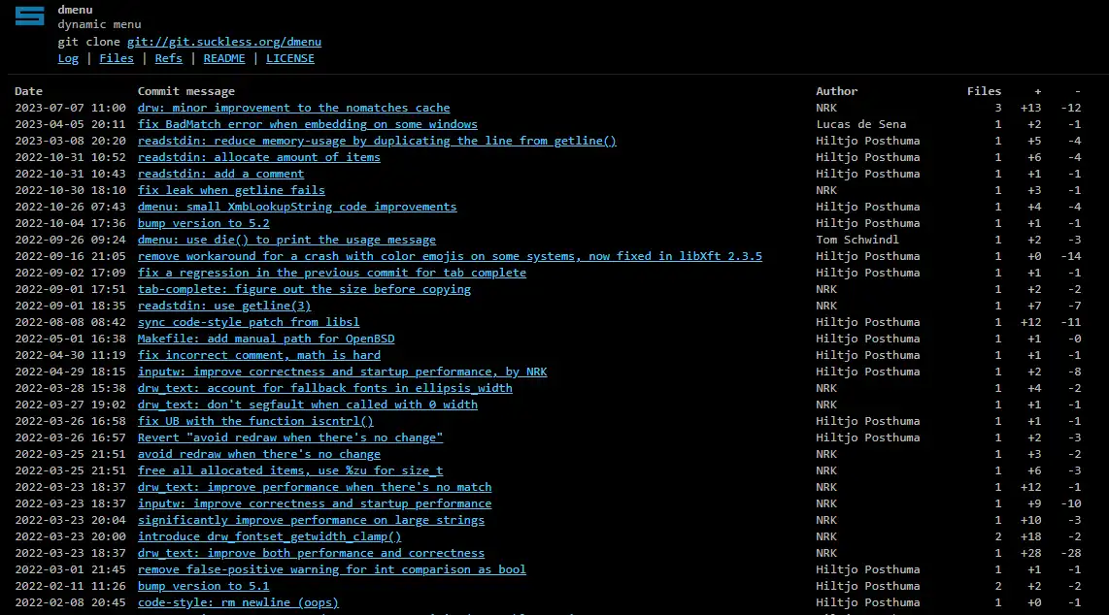Click the date '2023-07-07 11:00'
The width and height of the screenshot is (1109, 615).
(x=70, y=108)
